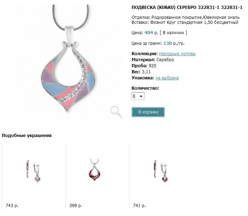Screen dimensions: 248x216
Task: Click the magnifying glass zoom icon
Action: click(116, 112)
